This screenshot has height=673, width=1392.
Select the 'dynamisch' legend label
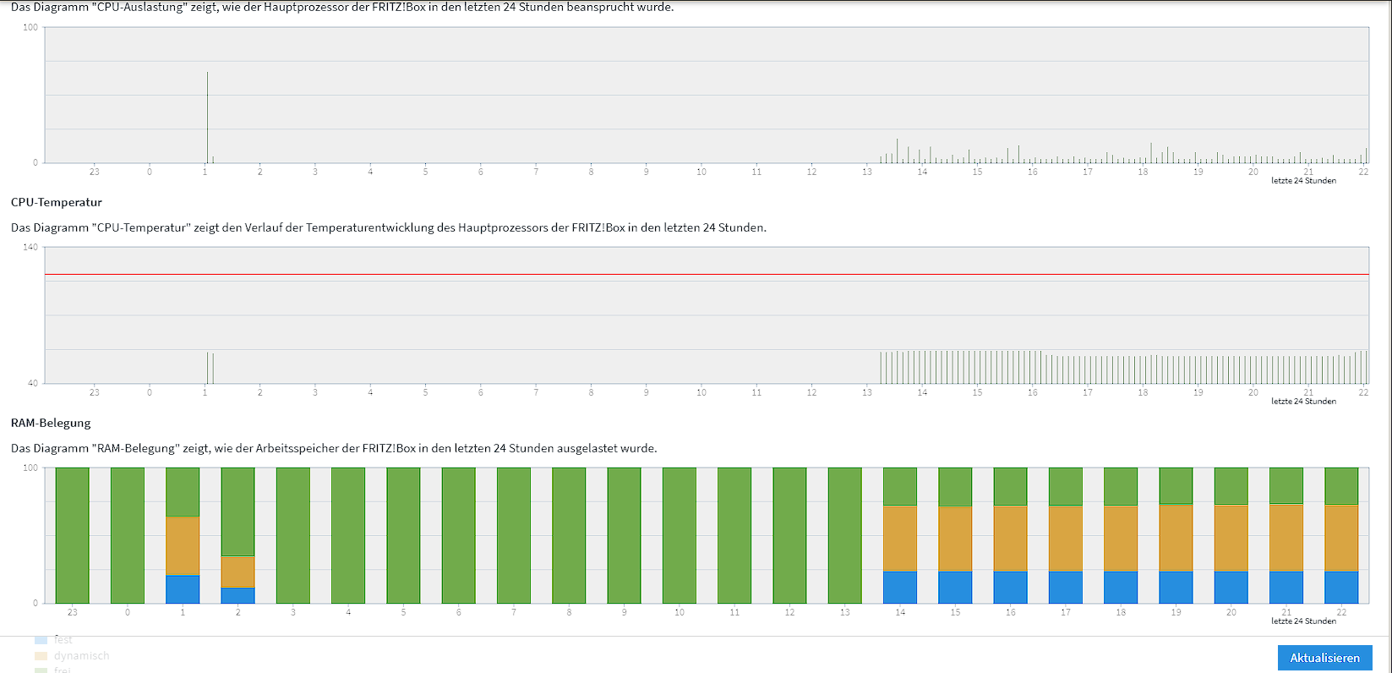tap(82, 655)
